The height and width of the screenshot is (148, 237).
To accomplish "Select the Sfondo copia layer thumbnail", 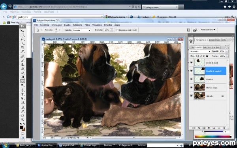I will (x=199, y=88).
